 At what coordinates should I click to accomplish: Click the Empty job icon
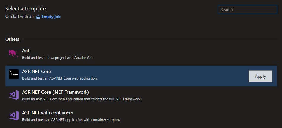coord(38,17)
